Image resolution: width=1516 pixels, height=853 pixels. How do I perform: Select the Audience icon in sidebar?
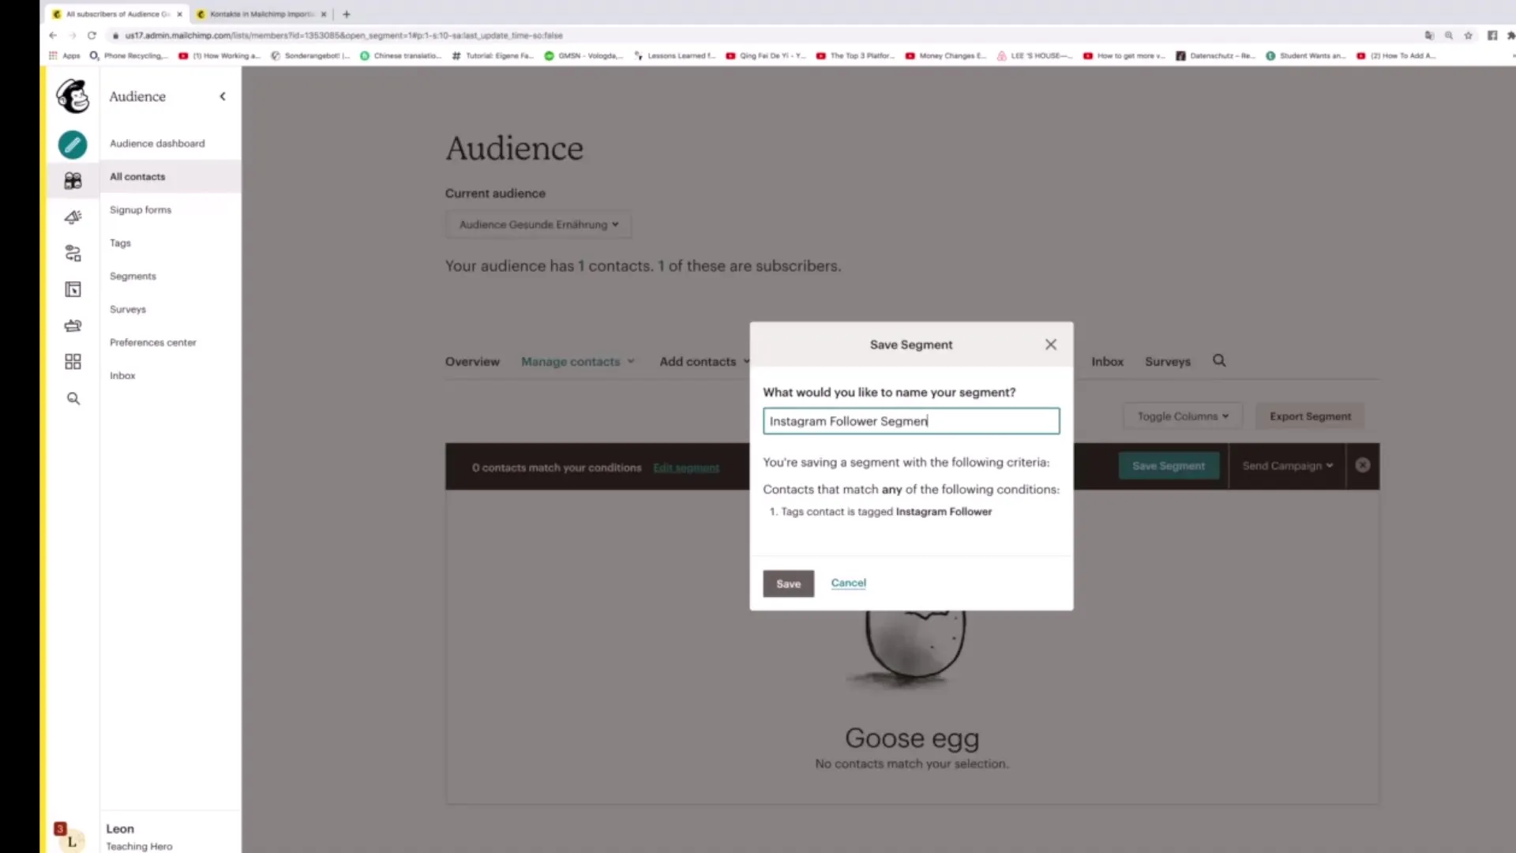click(73, 181)
